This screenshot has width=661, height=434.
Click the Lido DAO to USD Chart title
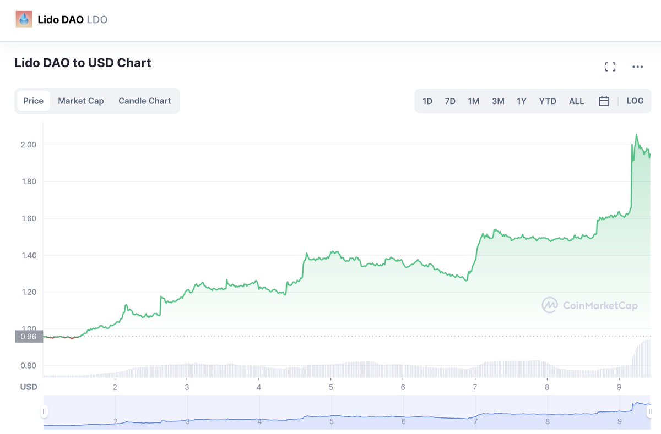pyautogui.click(x=83, y=63)
